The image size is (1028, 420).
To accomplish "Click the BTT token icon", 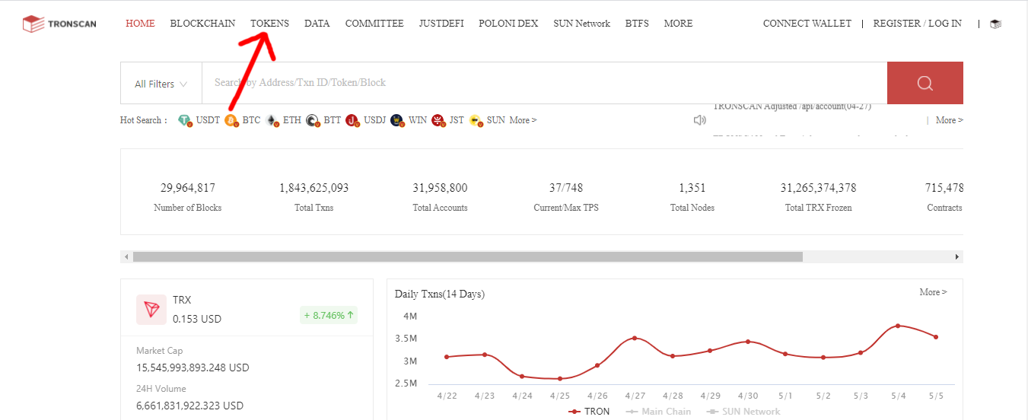I will [x=313, y=120].
